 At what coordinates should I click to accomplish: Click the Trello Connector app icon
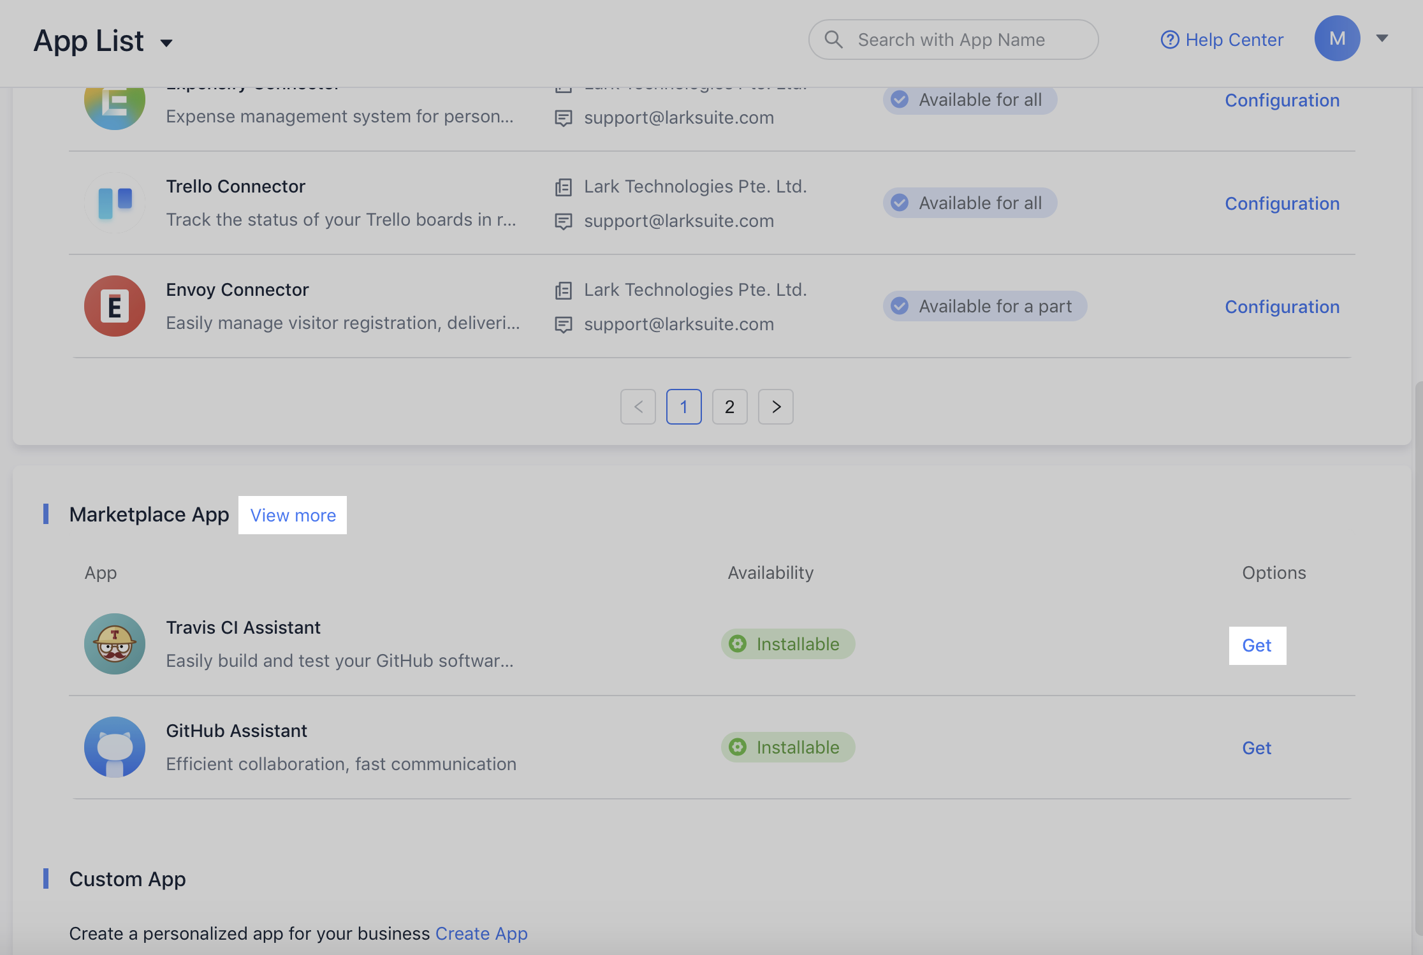115,203
